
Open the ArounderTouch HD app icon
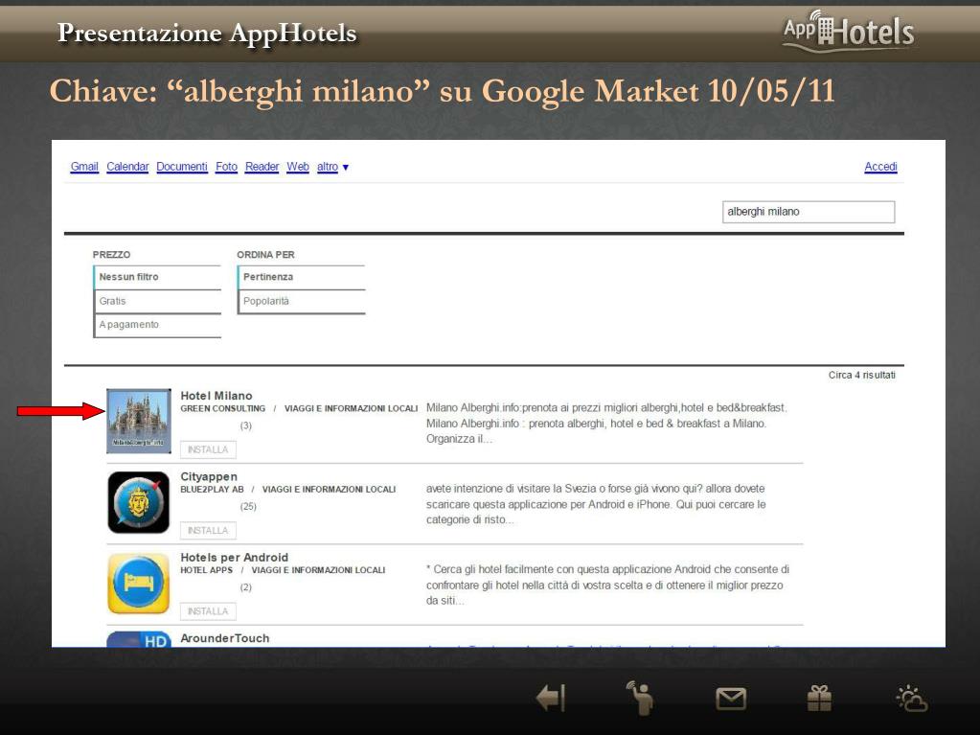(x=139, y=639)
